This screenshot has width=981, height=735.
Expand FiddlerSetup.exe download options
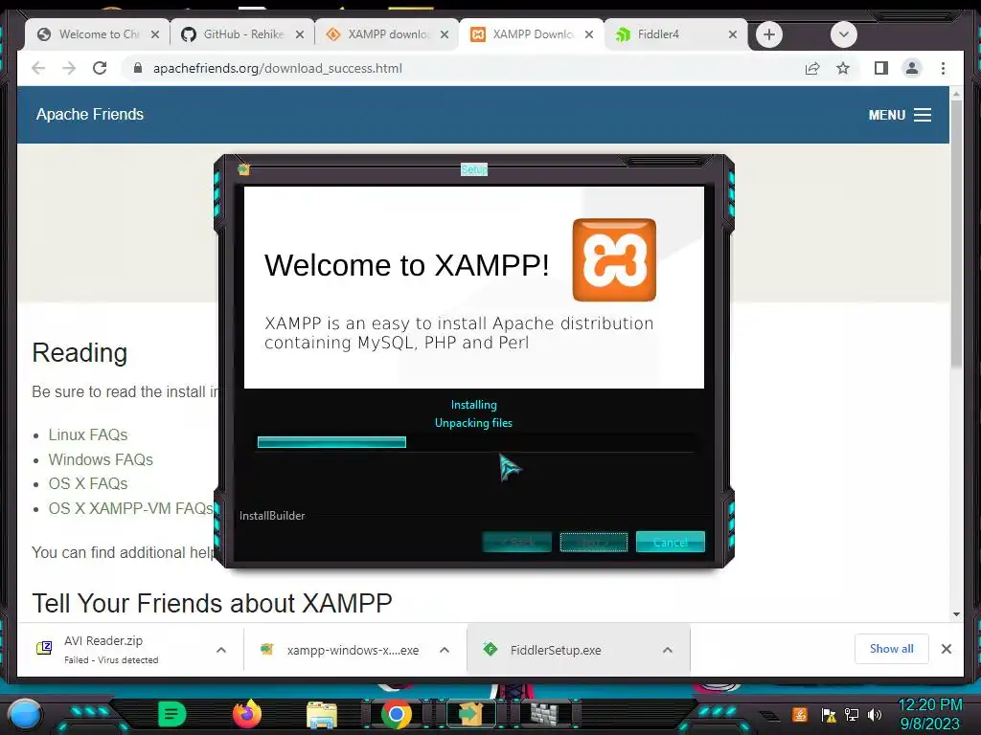coord(668,650)
